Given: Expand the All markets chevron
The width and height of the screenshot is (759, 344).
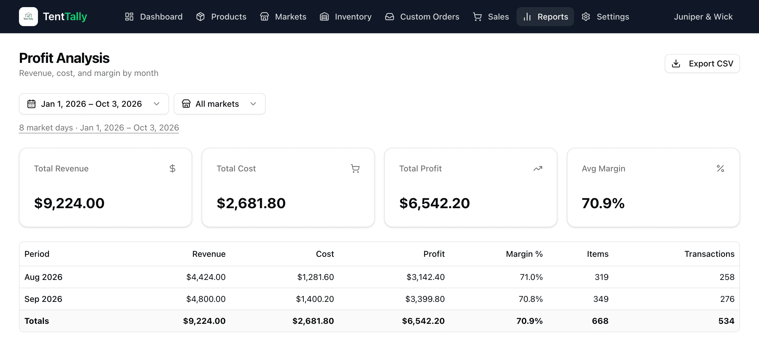Looking at the screenshot, I should pos(253,104).
